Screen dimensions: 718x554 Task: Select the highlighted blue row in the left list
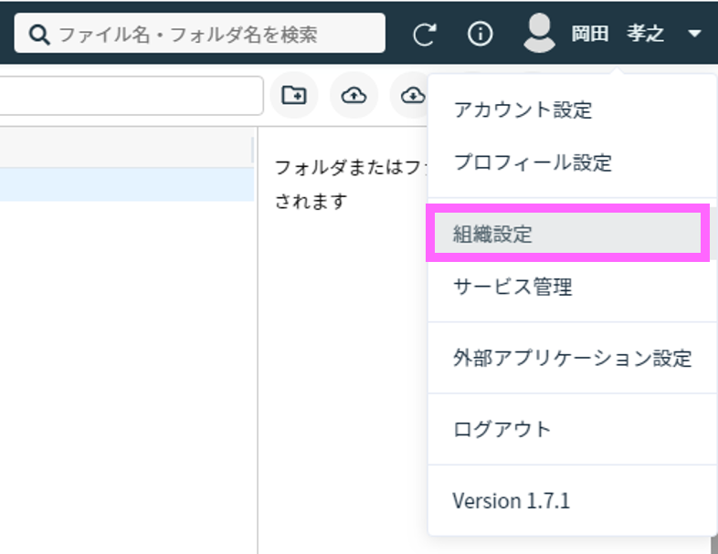[x=127, y=184]
